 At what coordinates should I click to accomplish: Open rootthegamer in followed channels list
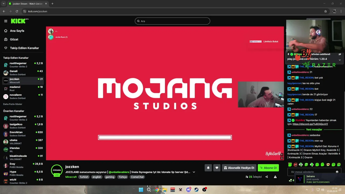[x=23, y=65]
